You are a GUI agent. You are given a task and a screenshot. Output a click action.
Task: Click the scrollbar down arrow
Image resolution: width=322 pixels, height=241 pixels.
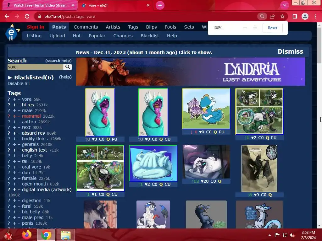(319, 226)
